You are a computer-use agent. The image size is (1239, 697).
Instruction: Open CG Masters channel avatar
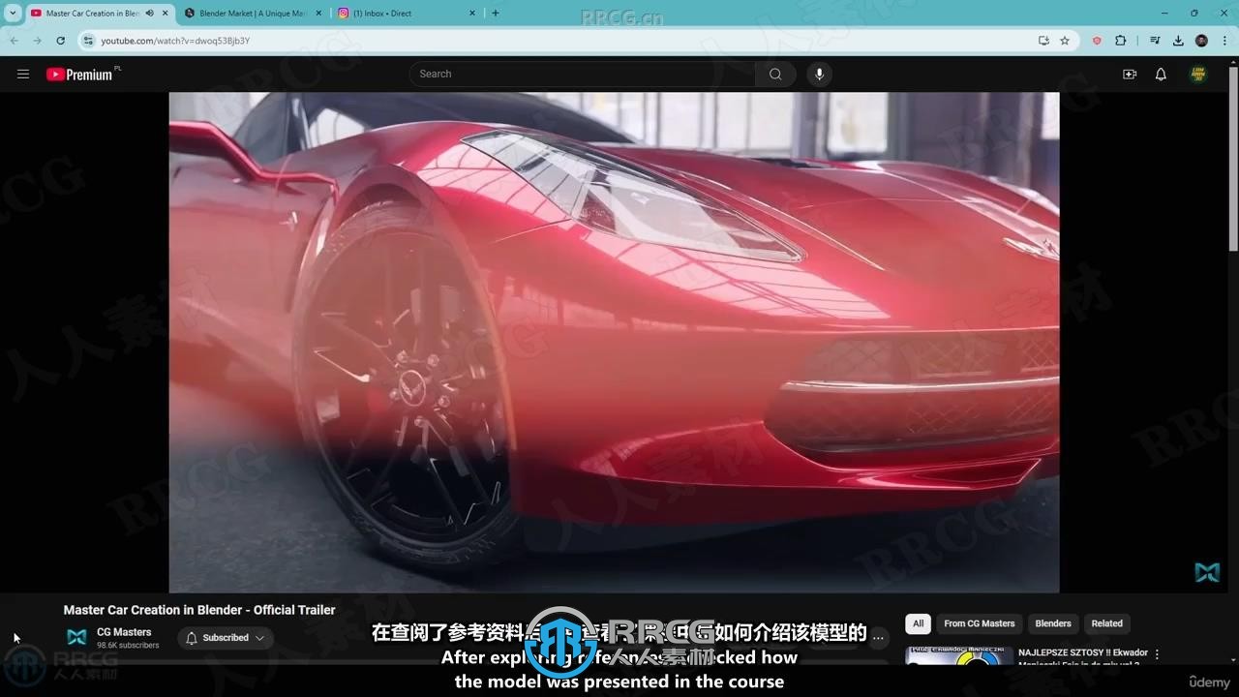[x=76, y=637]
